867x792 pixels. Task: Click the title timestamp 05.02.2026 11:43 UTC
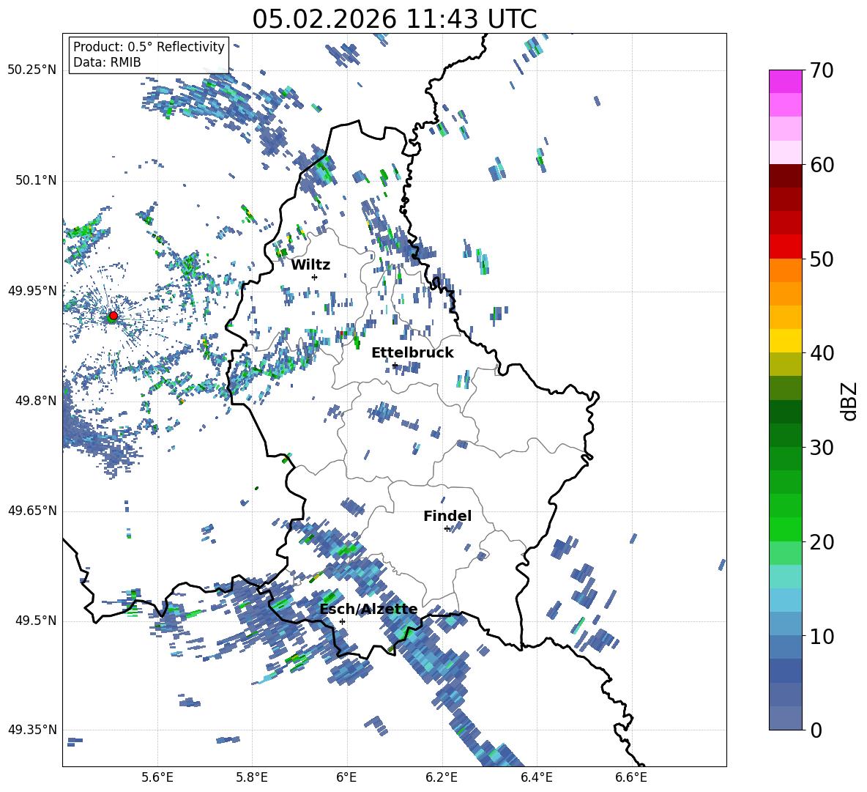tap(395, 19)
